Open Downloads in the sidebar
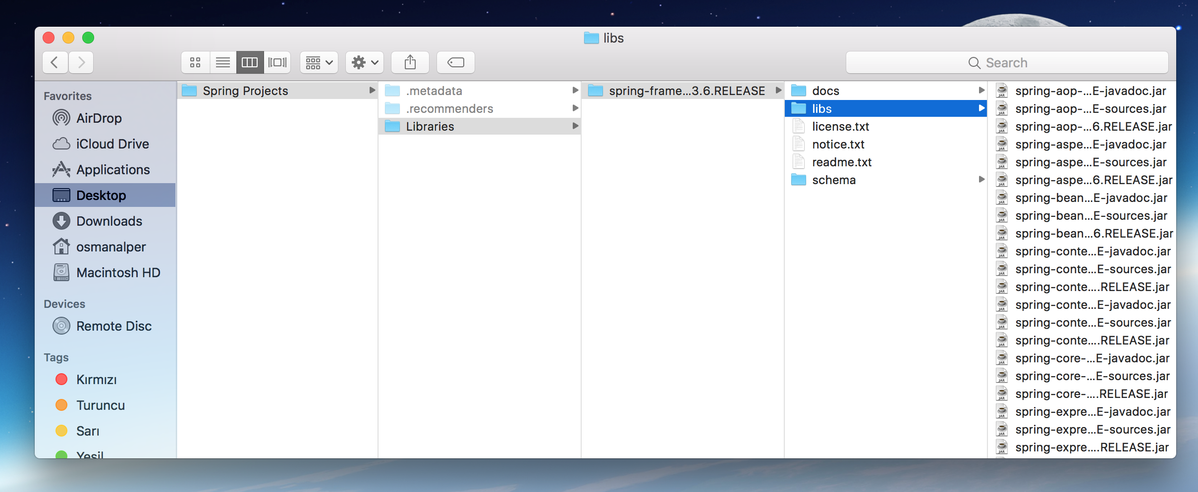The image size is (1198, 492). (105, 221)
